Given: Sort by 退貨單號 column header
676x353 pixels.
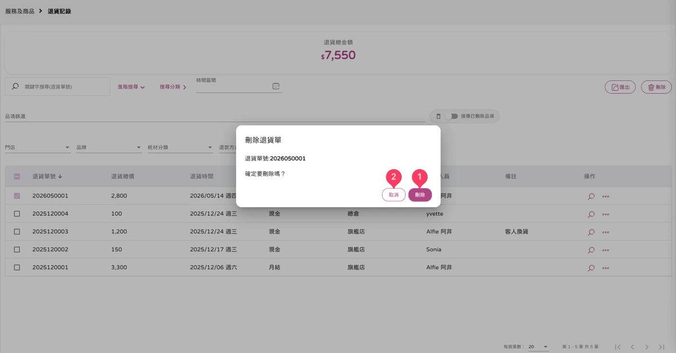Looking at the screenshot, I should pyautogui.click(x=47, y=176).
